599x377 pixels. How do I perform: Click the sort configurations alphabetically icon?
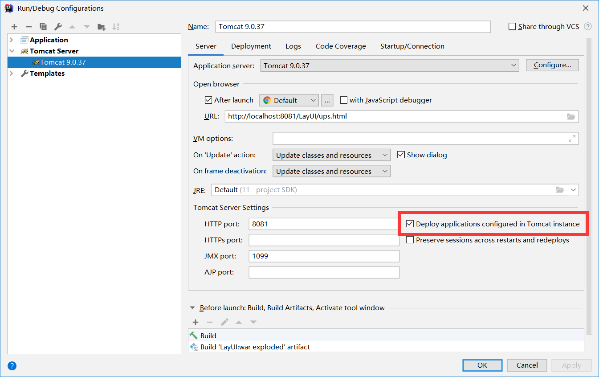tap(116, 27)
